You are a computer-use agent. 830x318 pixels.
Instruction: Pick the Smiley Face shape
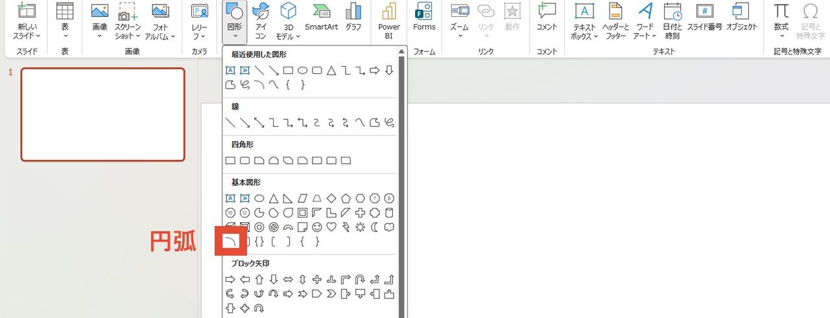pos(316,227)
